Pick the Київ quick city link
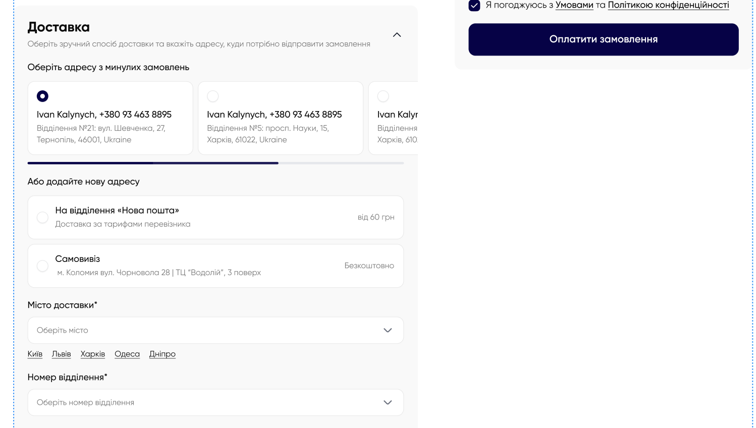Viewport: 756px width, 428px height. click(35, 354)
